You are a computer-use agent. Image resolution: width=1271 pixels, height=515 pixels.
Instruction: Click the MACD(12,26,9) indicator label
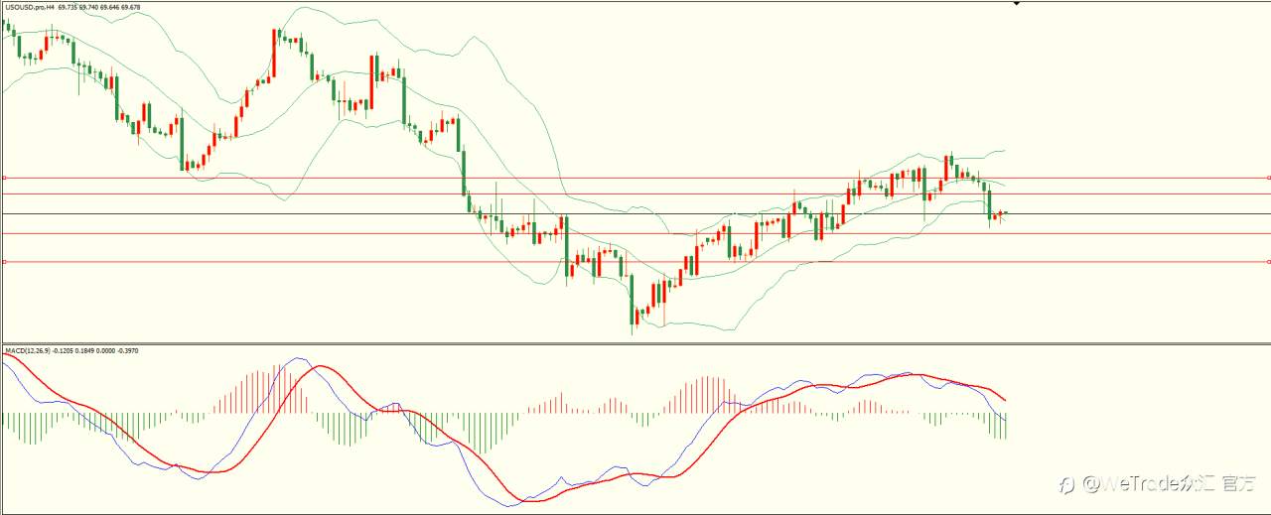[x=29, y=350]
